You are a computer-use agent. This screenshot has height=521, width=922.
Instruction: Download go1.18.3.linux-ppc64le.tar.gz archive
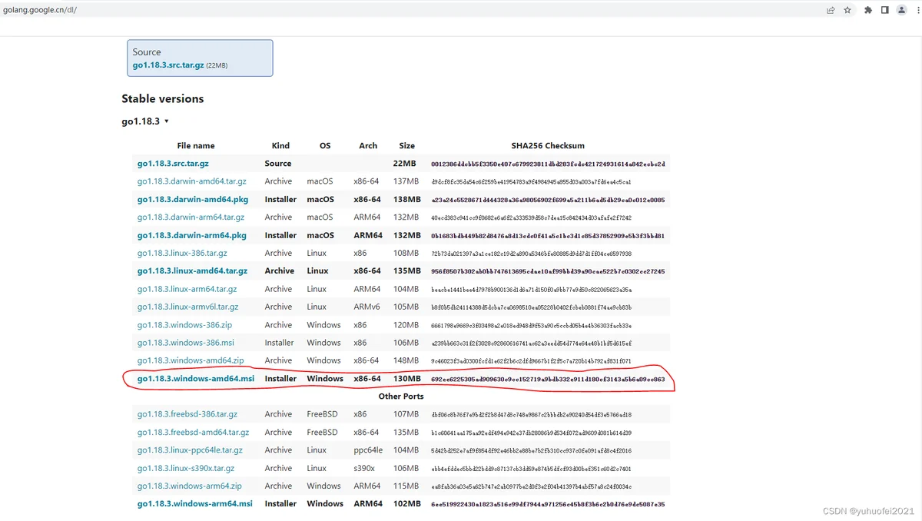click(190, 450)
